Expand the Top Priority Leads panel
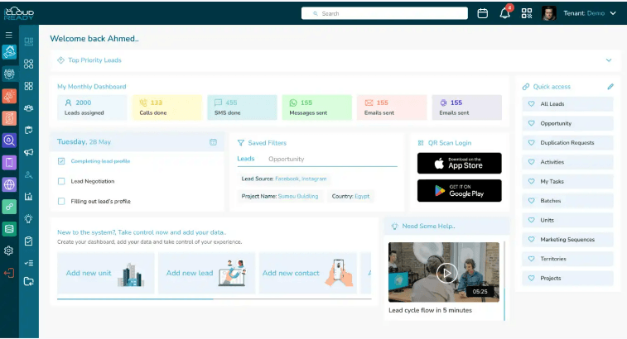627x339 pixels. point(609,60)
